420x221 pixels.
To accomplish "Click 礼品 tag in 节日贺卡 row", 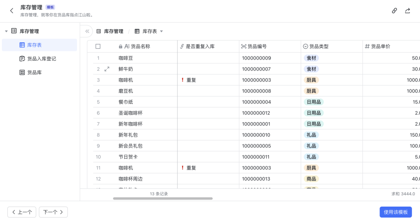I will tap(311, 157).
